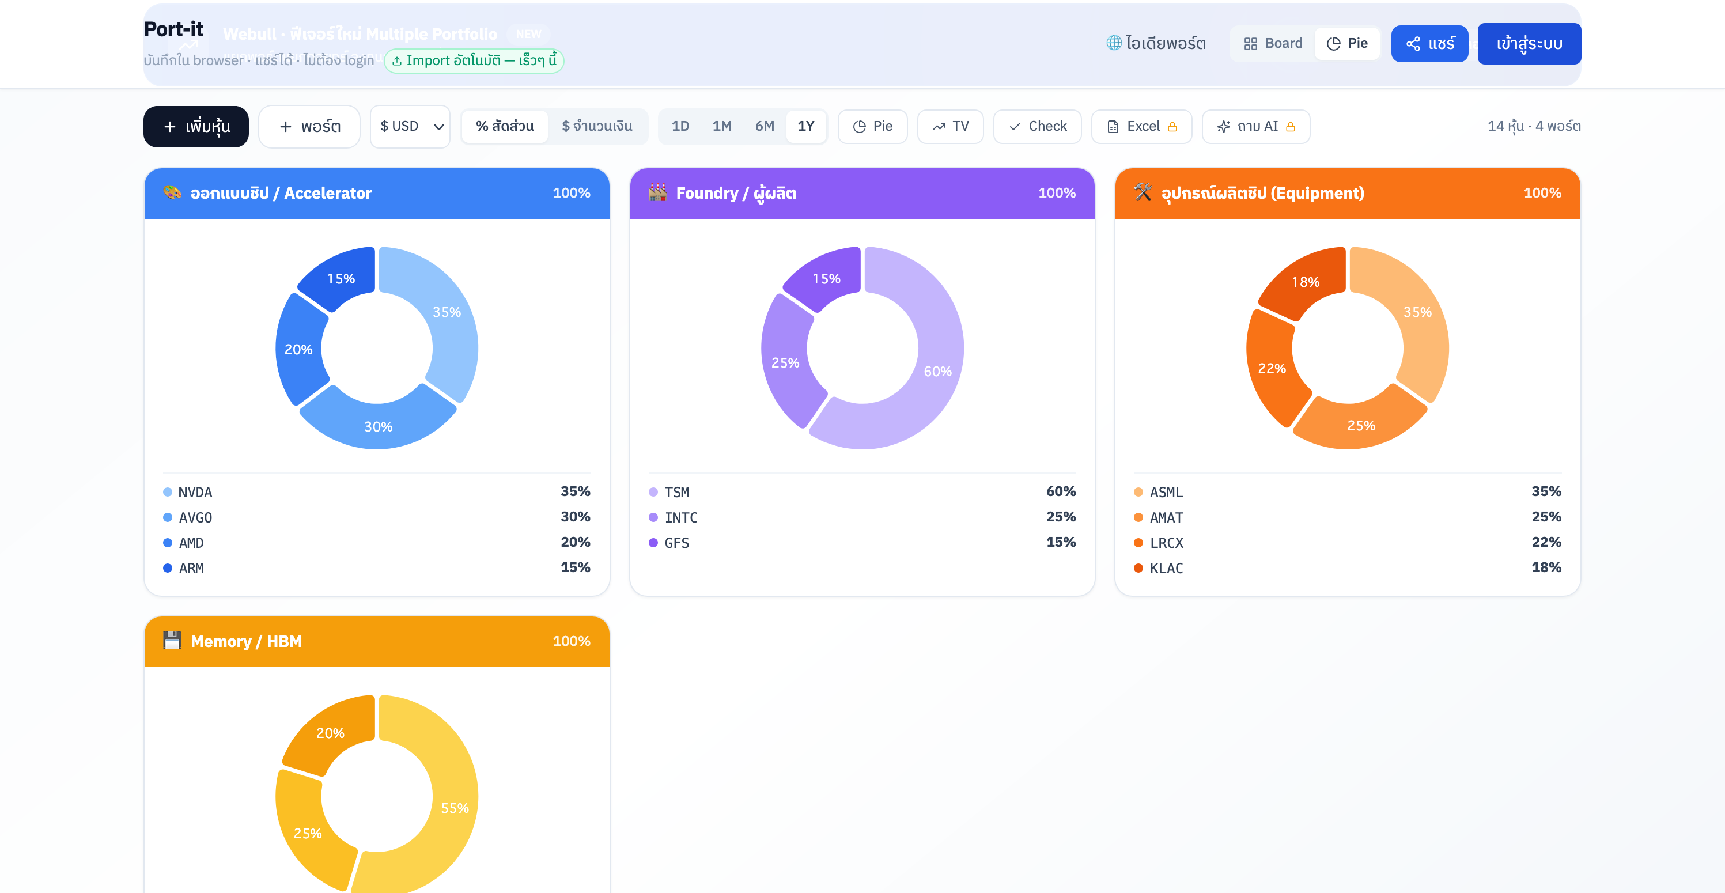Open the TV chart button
Viewport: 1725px width, 893px height.
click(950, 127)
